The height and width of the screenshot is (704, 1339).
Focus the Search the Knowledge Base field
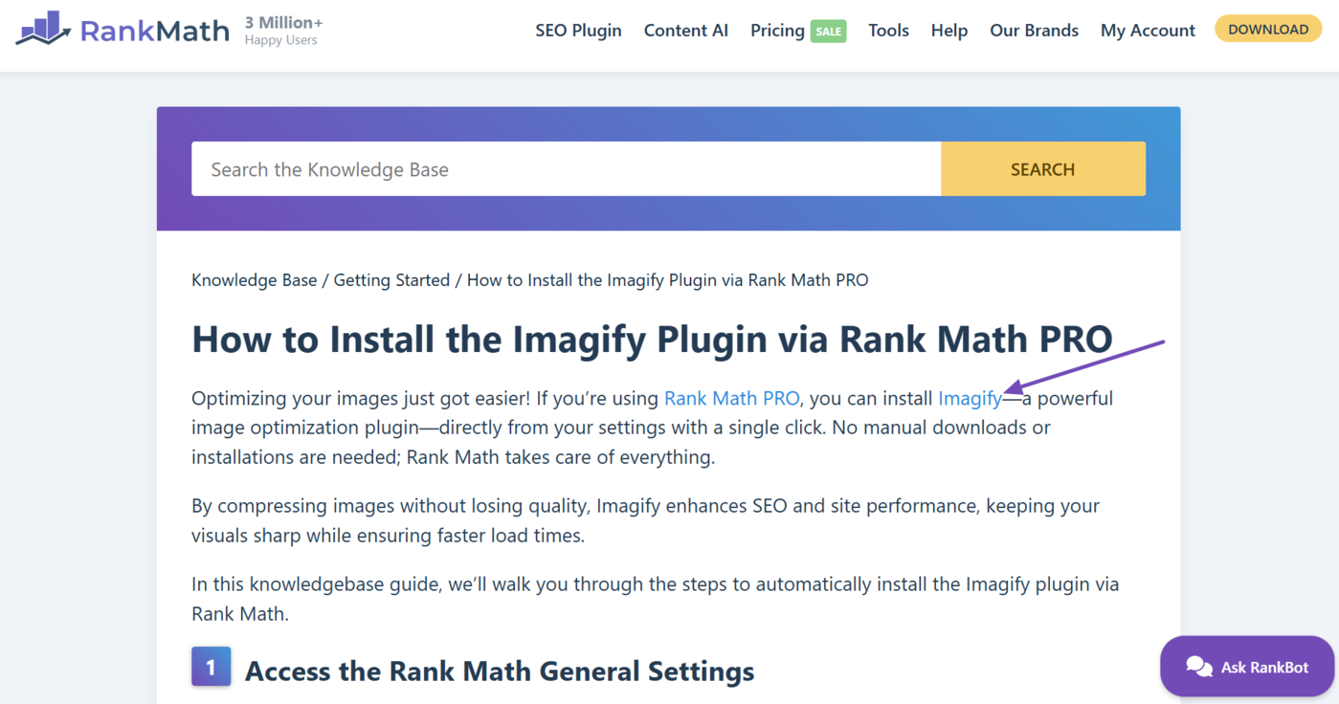pyautogui.click(x=566, y=169)
